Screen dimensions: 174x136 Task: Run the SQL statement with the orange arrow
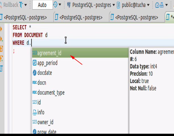click(x=1, y=29)
